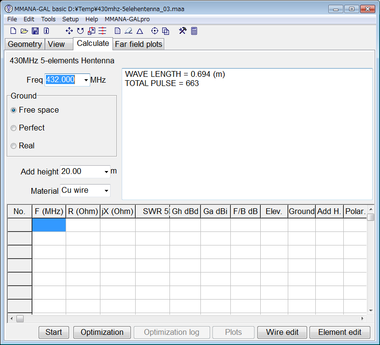Click the eraser tool icon

point(128,31)
